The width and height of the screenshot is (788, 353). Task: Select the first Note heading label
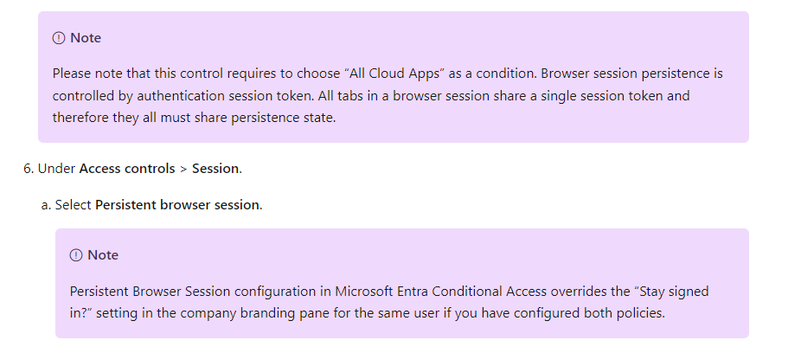[x=86, y=38]
